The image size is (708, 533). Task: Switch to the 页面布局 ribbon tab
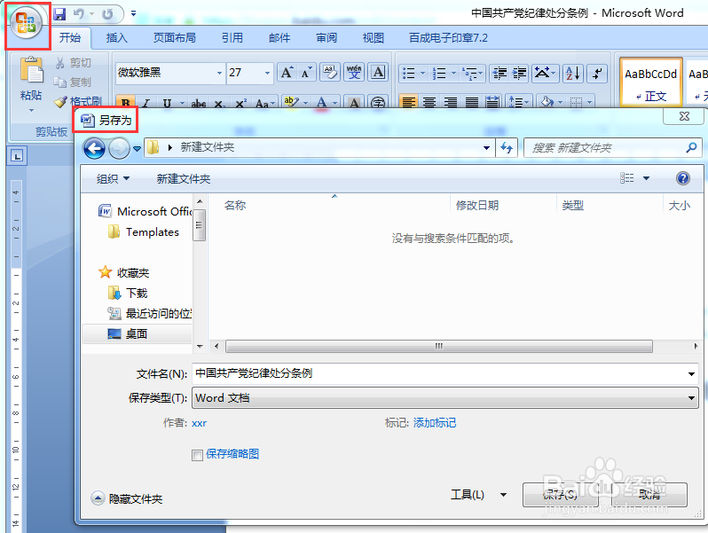tap(174, 38)
